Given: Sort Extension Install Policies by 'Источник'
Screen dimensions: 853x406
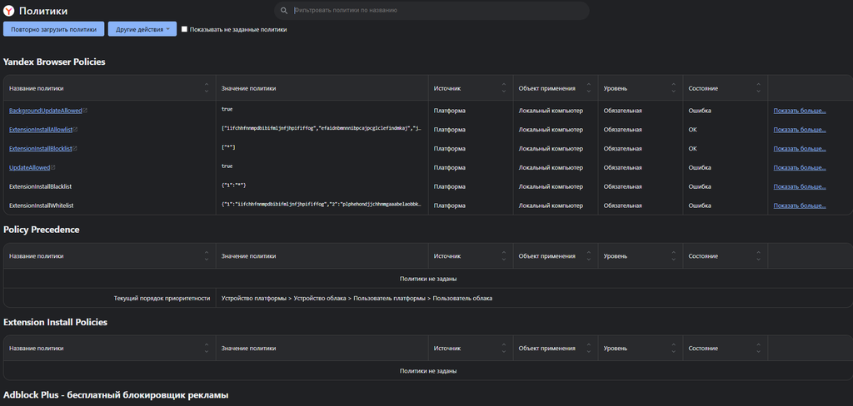Looking at the screenshot, I should coord(504,349).
